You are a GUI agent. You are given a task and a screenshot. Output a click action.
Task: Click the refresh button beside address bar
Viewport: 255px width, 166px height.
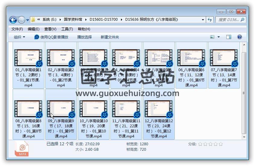click(210, 20)
